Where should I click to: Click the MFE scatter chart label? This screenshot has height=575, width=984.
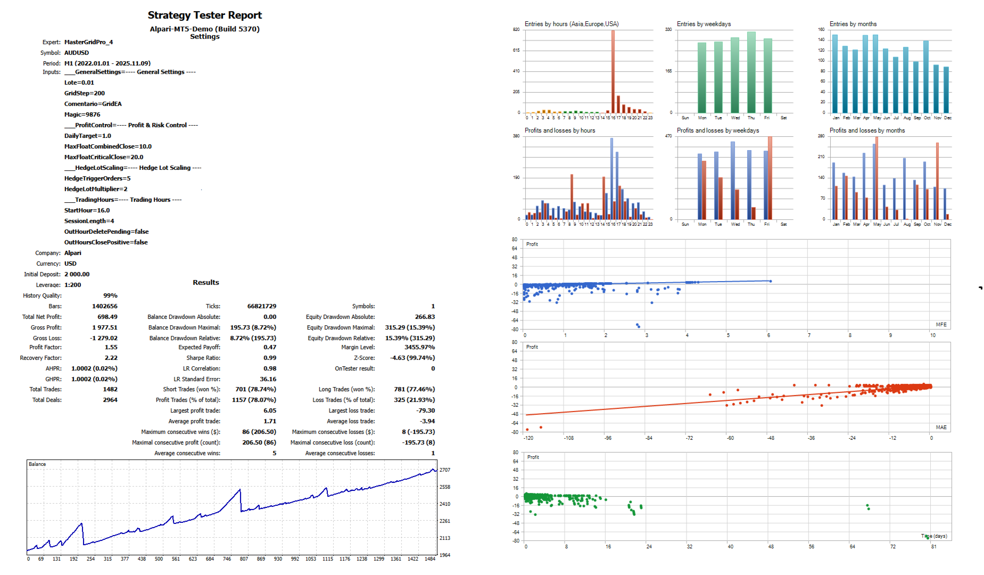coord(941,325)
